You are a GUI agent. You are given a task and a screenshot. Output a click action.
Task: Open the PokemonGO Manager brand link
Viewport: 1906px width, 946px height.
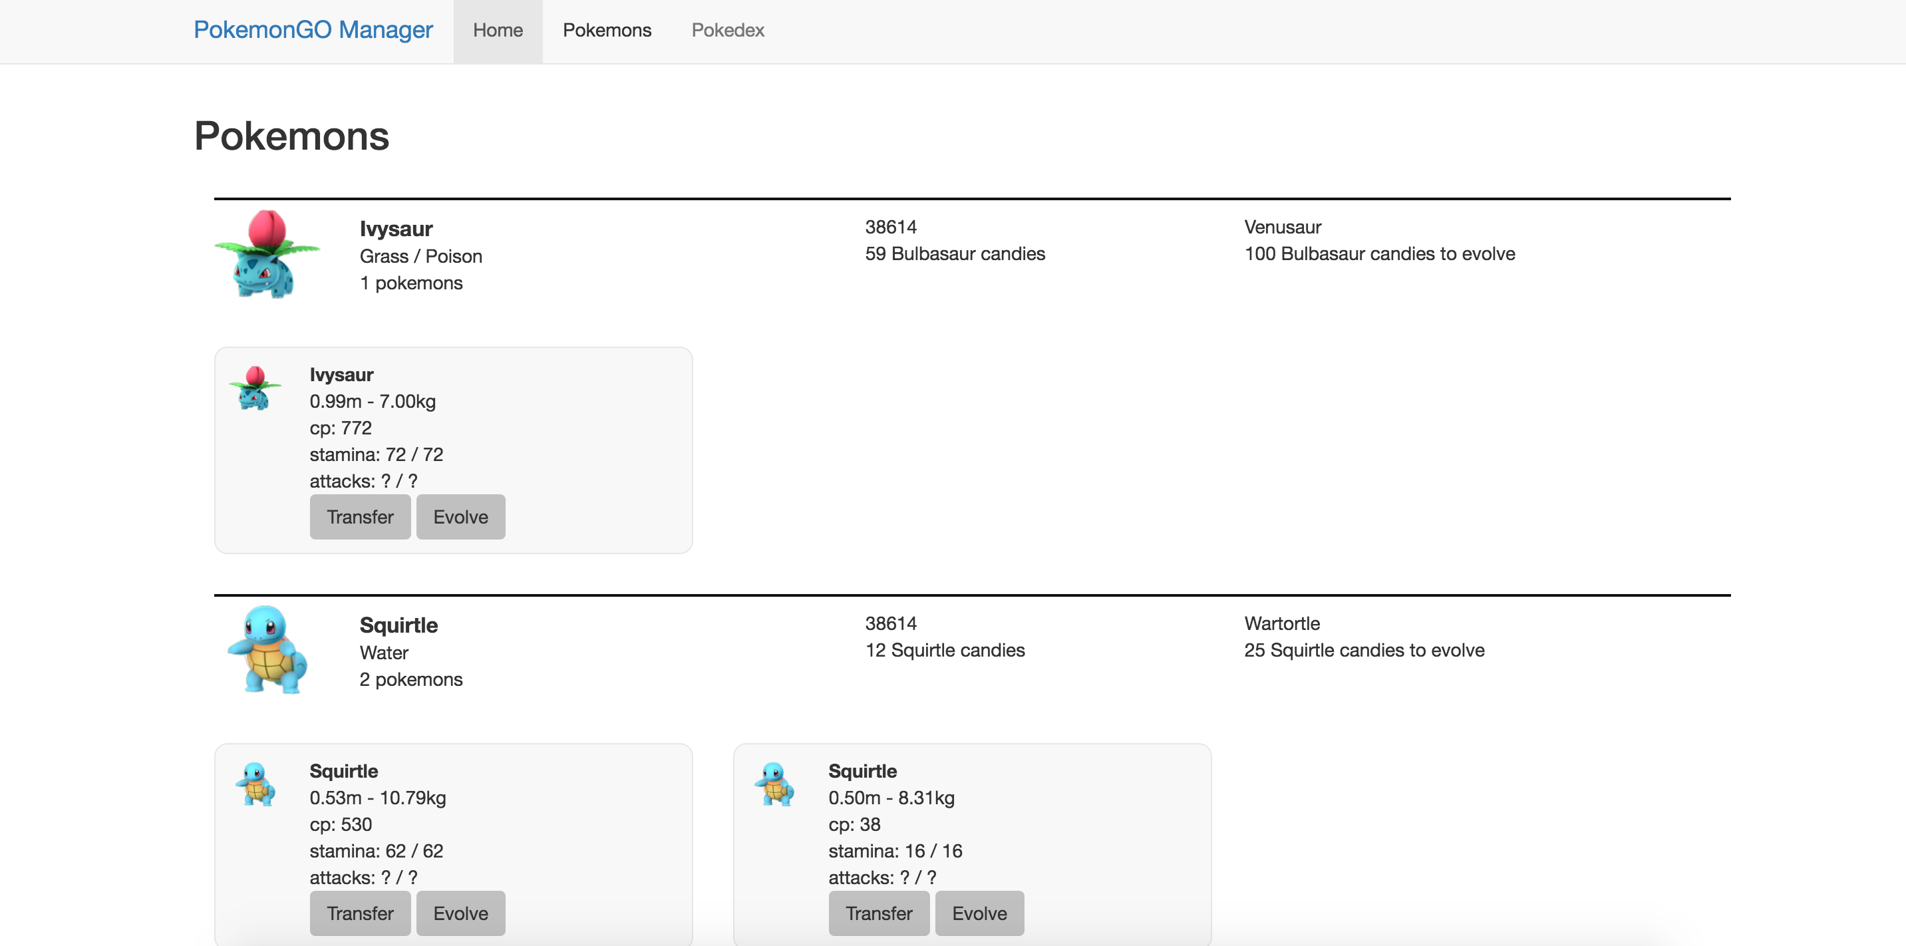tap(313, 31)
